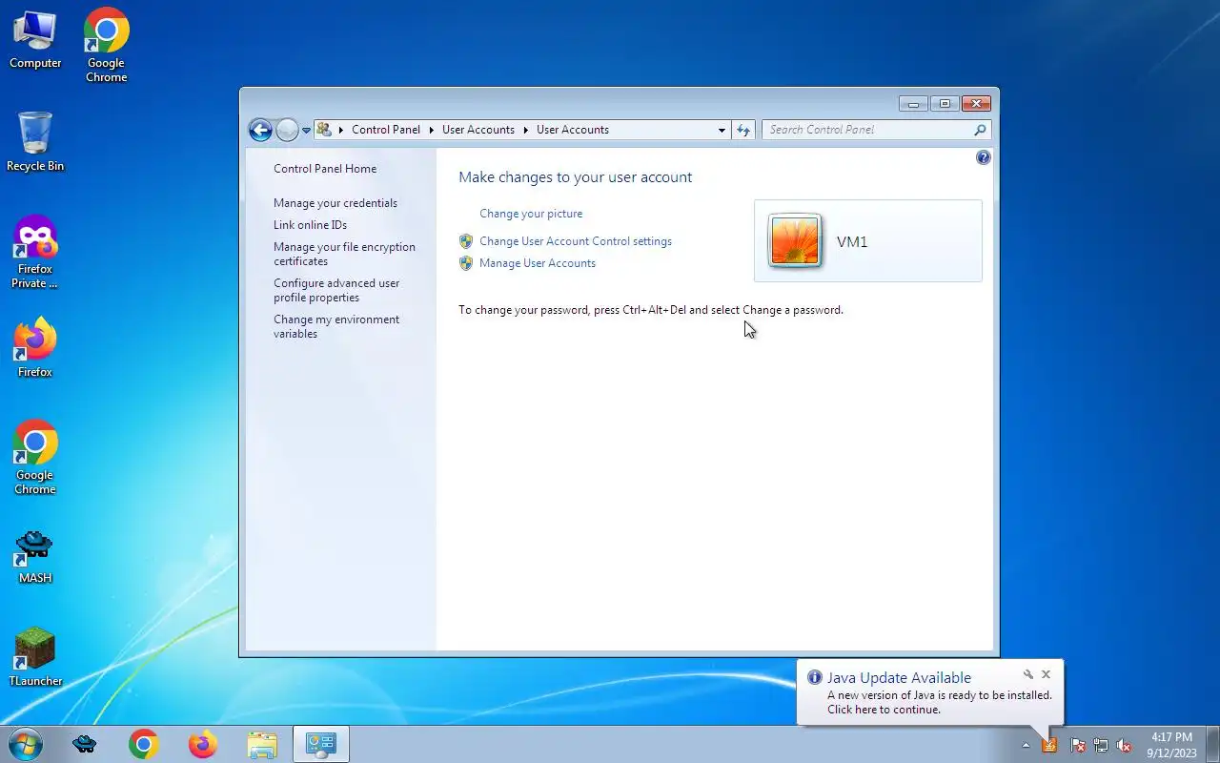Expand the arrow before the Control Panel breadcrumb
The height and width of the screenshot is (763, 1220).
point(340,130)
